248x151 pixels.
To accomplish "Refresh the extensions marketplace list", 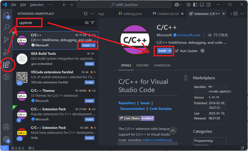I will tap(86, 14).
